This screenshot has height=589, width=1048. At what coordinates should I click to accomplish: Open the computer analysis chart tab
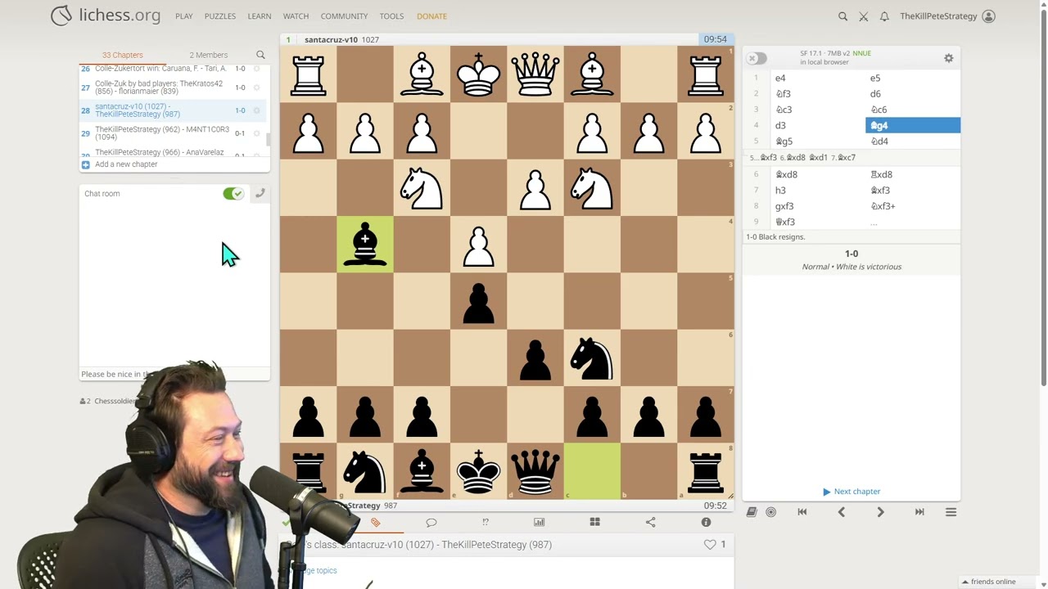[540, 523]
